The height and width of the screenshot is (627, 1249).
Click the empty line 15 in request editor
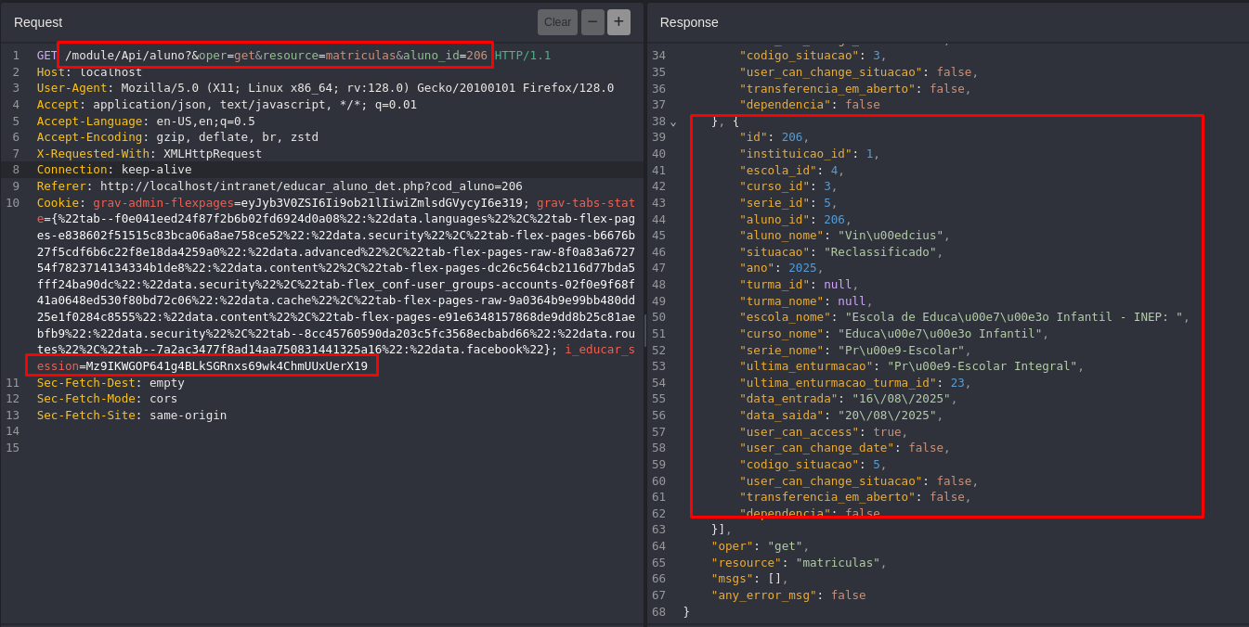point(279,448)
